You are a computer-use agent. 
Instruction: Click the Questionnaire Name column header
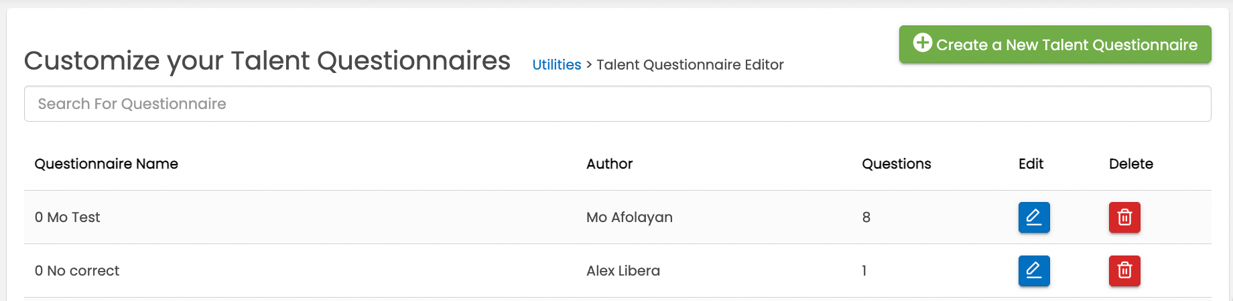(107, 164)
